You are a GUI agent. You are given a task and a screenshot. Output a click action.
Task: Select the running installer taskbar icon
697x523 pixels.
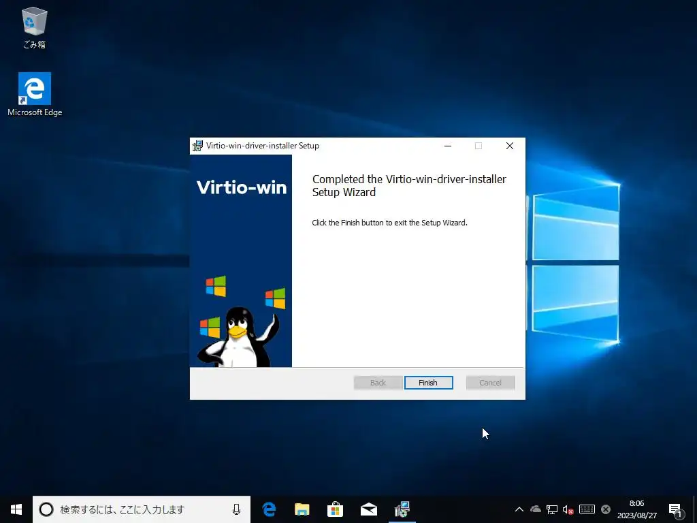(402, 509)
